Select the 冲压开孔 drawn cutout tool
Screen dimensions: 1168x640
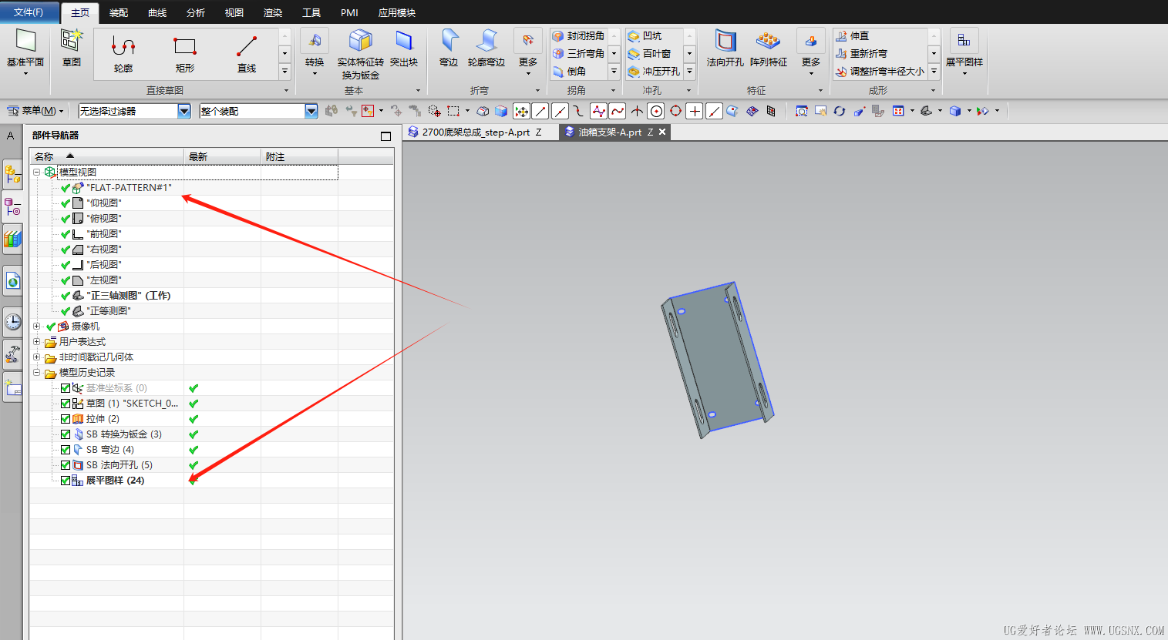tap(655, 71)
